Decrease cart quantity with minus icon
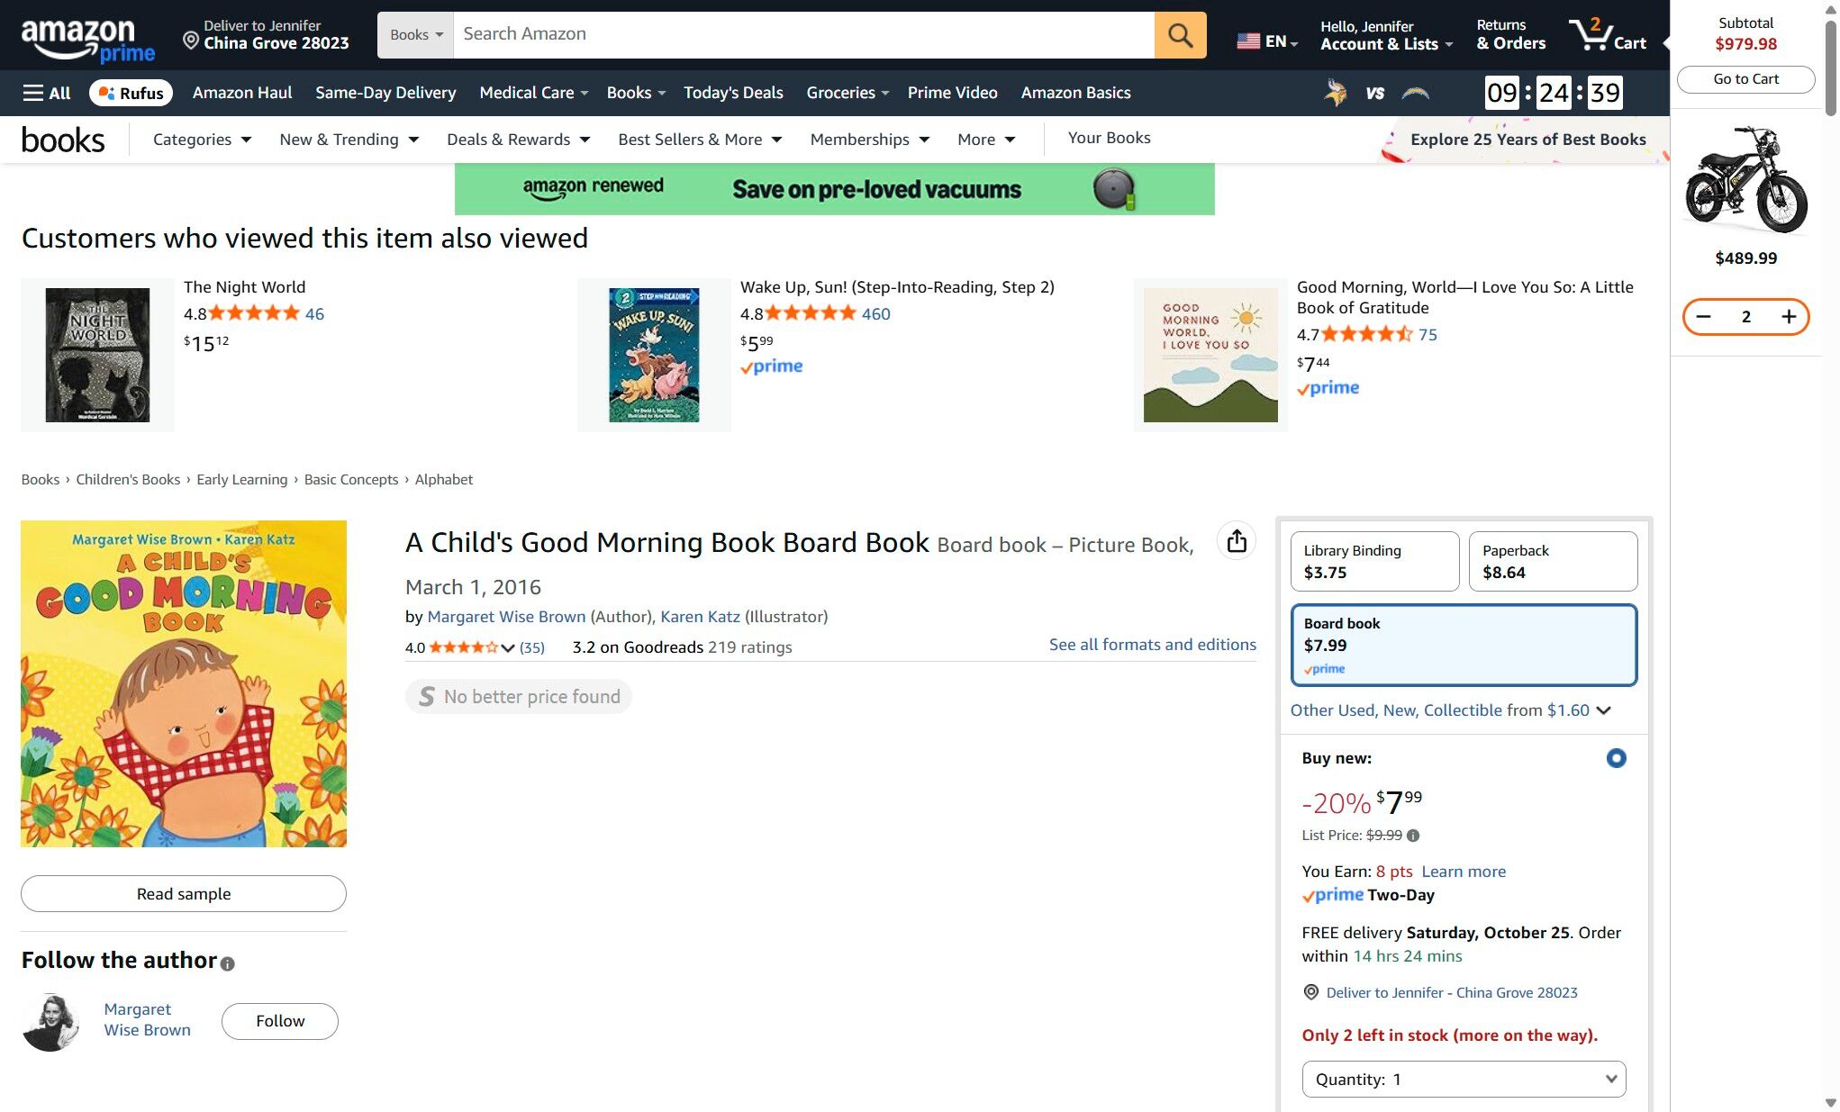The height and width of the screenshot is (1112, 1840). [x=1703, y=317]
